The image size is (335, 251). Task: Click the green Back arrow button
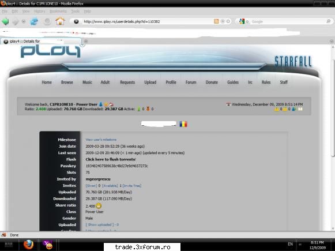click(5, 21)
